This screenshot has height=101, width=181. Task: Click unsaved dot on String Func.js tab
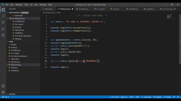coord(72,9)
